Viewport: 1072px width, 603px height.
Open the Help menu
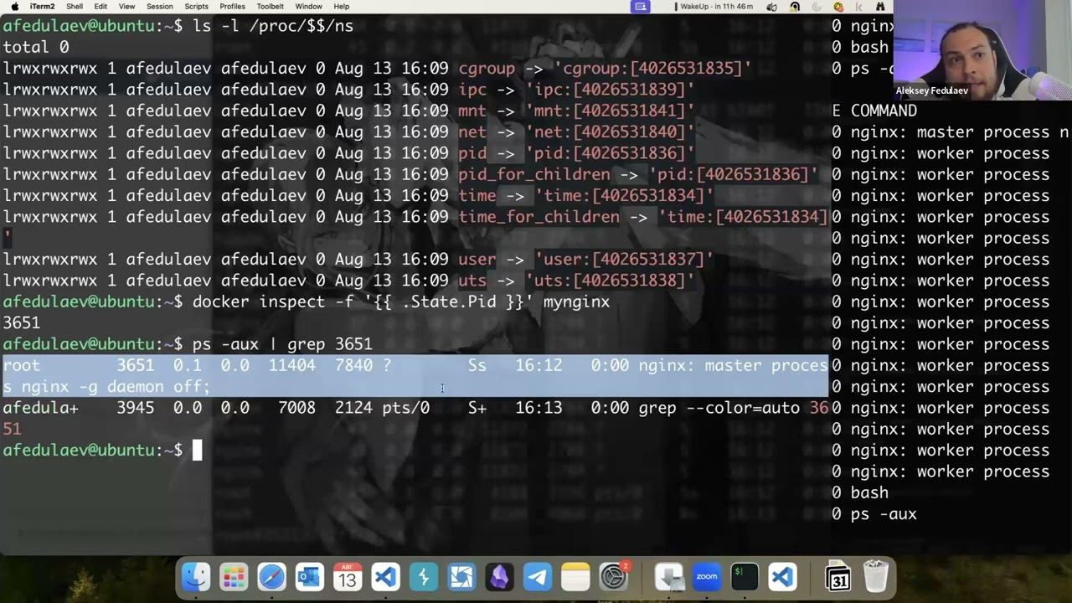pos(341,7)
